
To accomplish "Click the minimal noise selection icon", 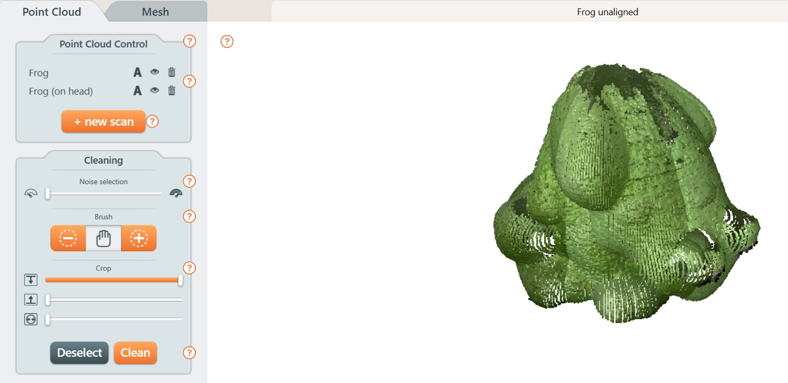I will (31, 193).
